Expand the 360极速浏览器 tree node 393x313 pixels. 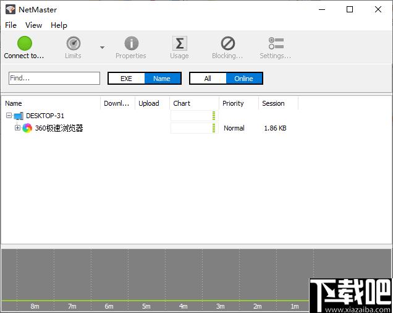coord(17,128)
